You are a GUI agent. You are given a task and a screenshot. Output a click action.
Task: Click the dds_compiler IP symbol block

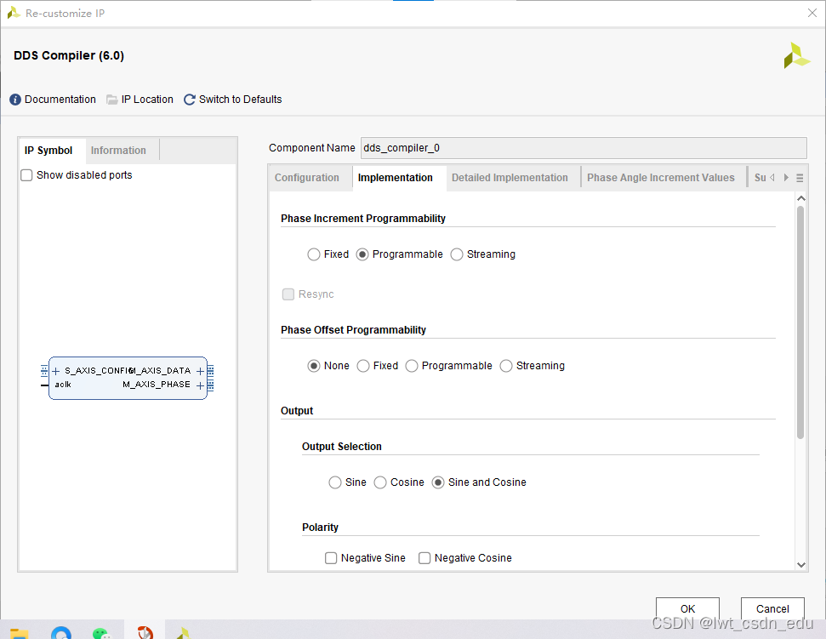(x=128, y=379)
